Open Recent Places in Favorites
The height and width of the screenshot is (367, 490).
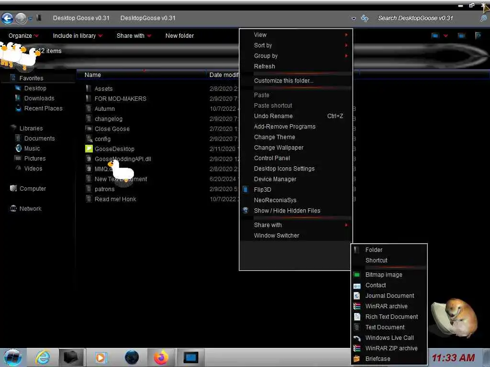(x=43, y=108)
